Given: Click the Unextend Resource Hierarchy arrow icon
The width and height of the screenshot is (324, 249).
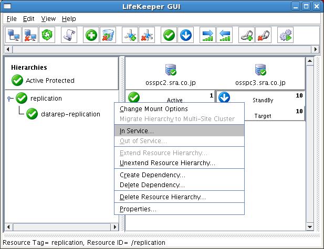Looking at the screenshot, I should pos(225,35).
